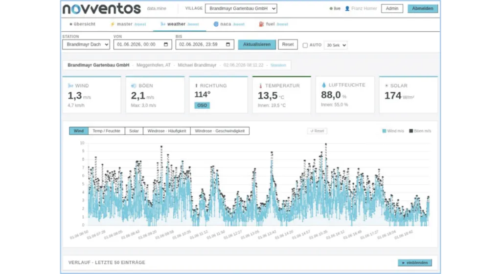Click the Reset button next to Aktualisieren
501x274 pixels.
point(288,44)
